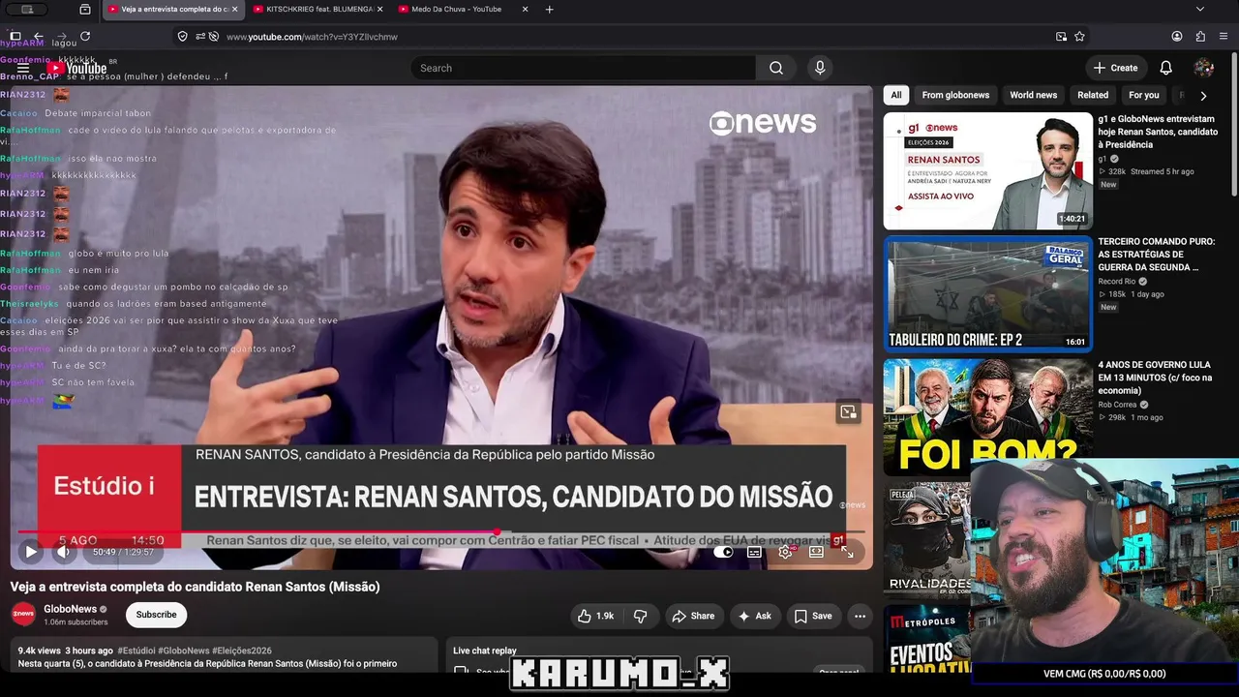
Task: Click the tracking protection shield icon
Action: [182, 37]
